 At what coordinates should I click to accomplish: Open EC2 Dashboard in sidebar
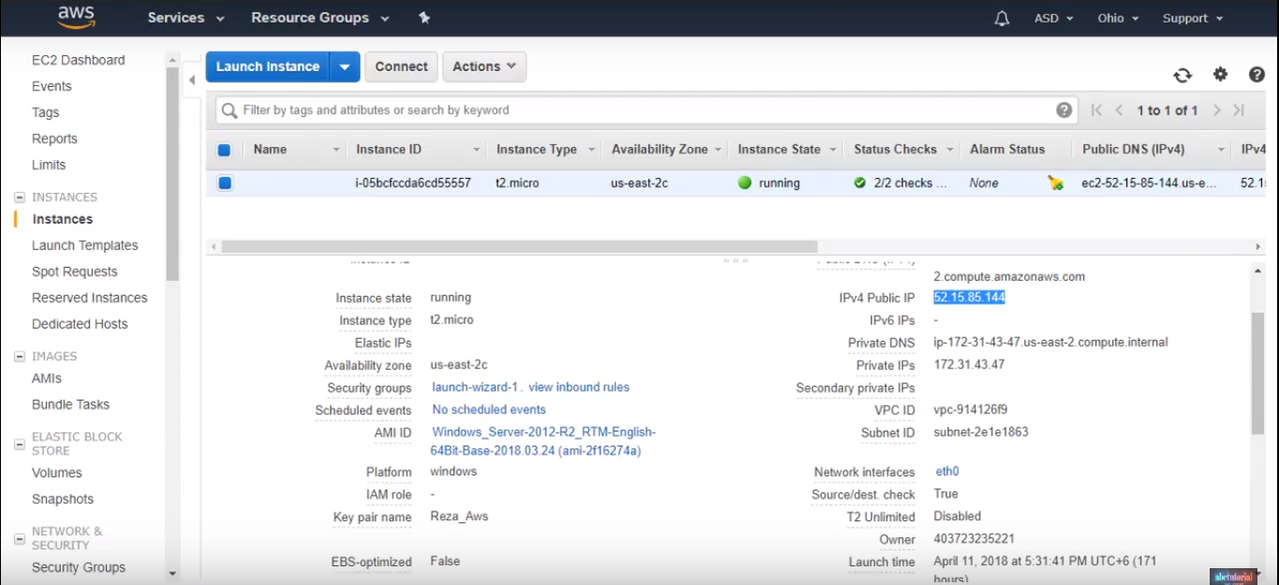[78, 60]
